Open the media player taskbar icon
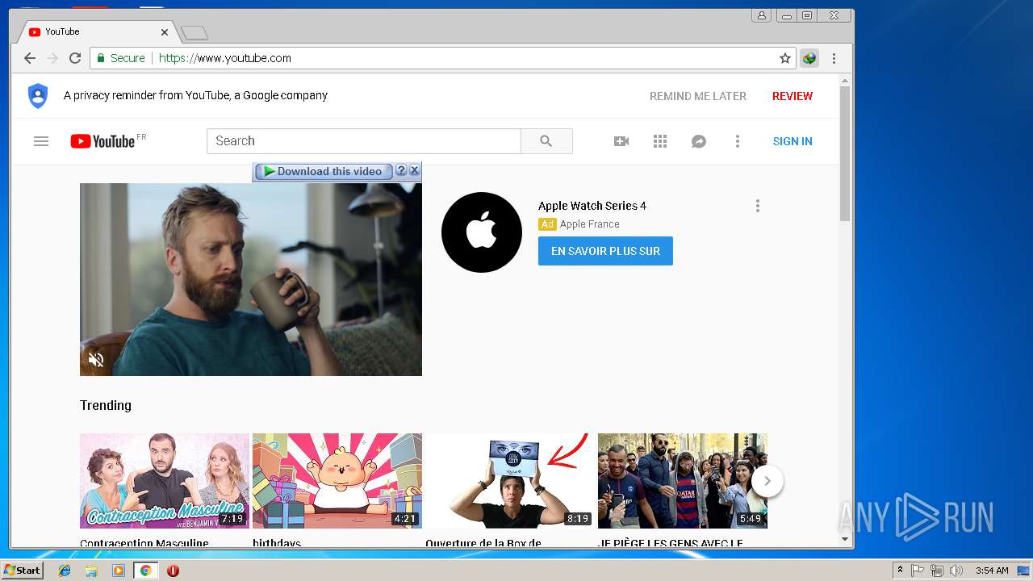The image size is (1033, 581). tap(119, 571)
